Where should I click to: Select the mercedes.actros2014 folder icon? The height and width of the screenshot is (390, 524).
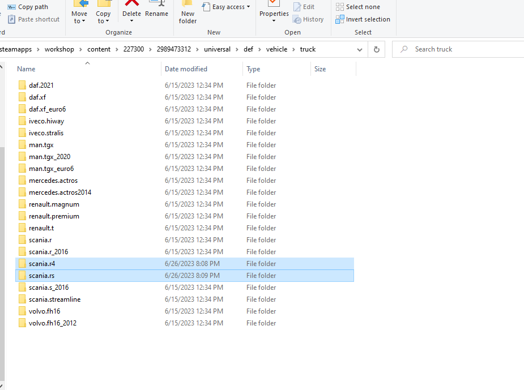click(x=22, y=192)
